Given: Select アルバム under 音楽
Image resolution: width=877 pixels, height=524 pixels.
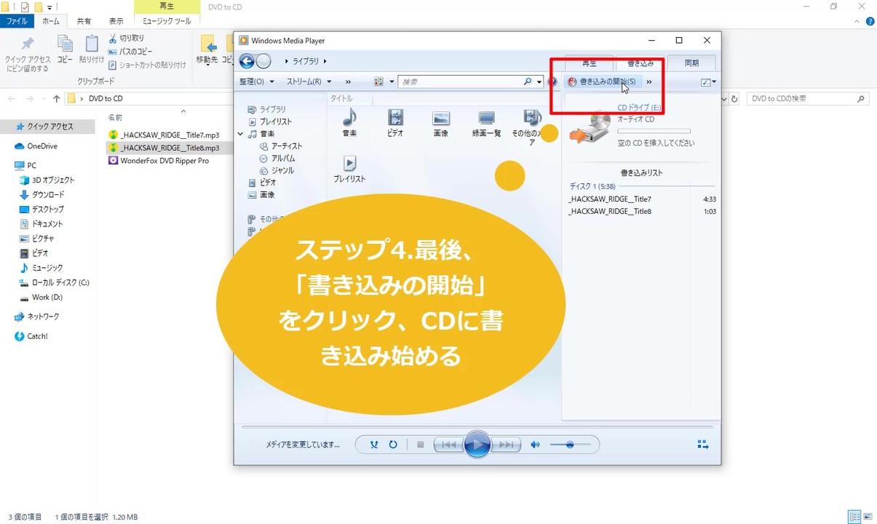Looking at the screenshot, I should click(277, 159).
